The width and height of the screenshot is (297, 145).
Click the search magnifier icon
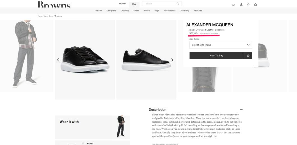tap(177, 4)
